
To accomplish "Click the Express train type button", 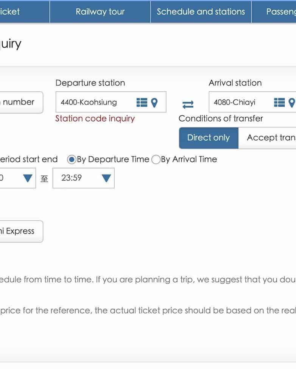I will 21,231.
